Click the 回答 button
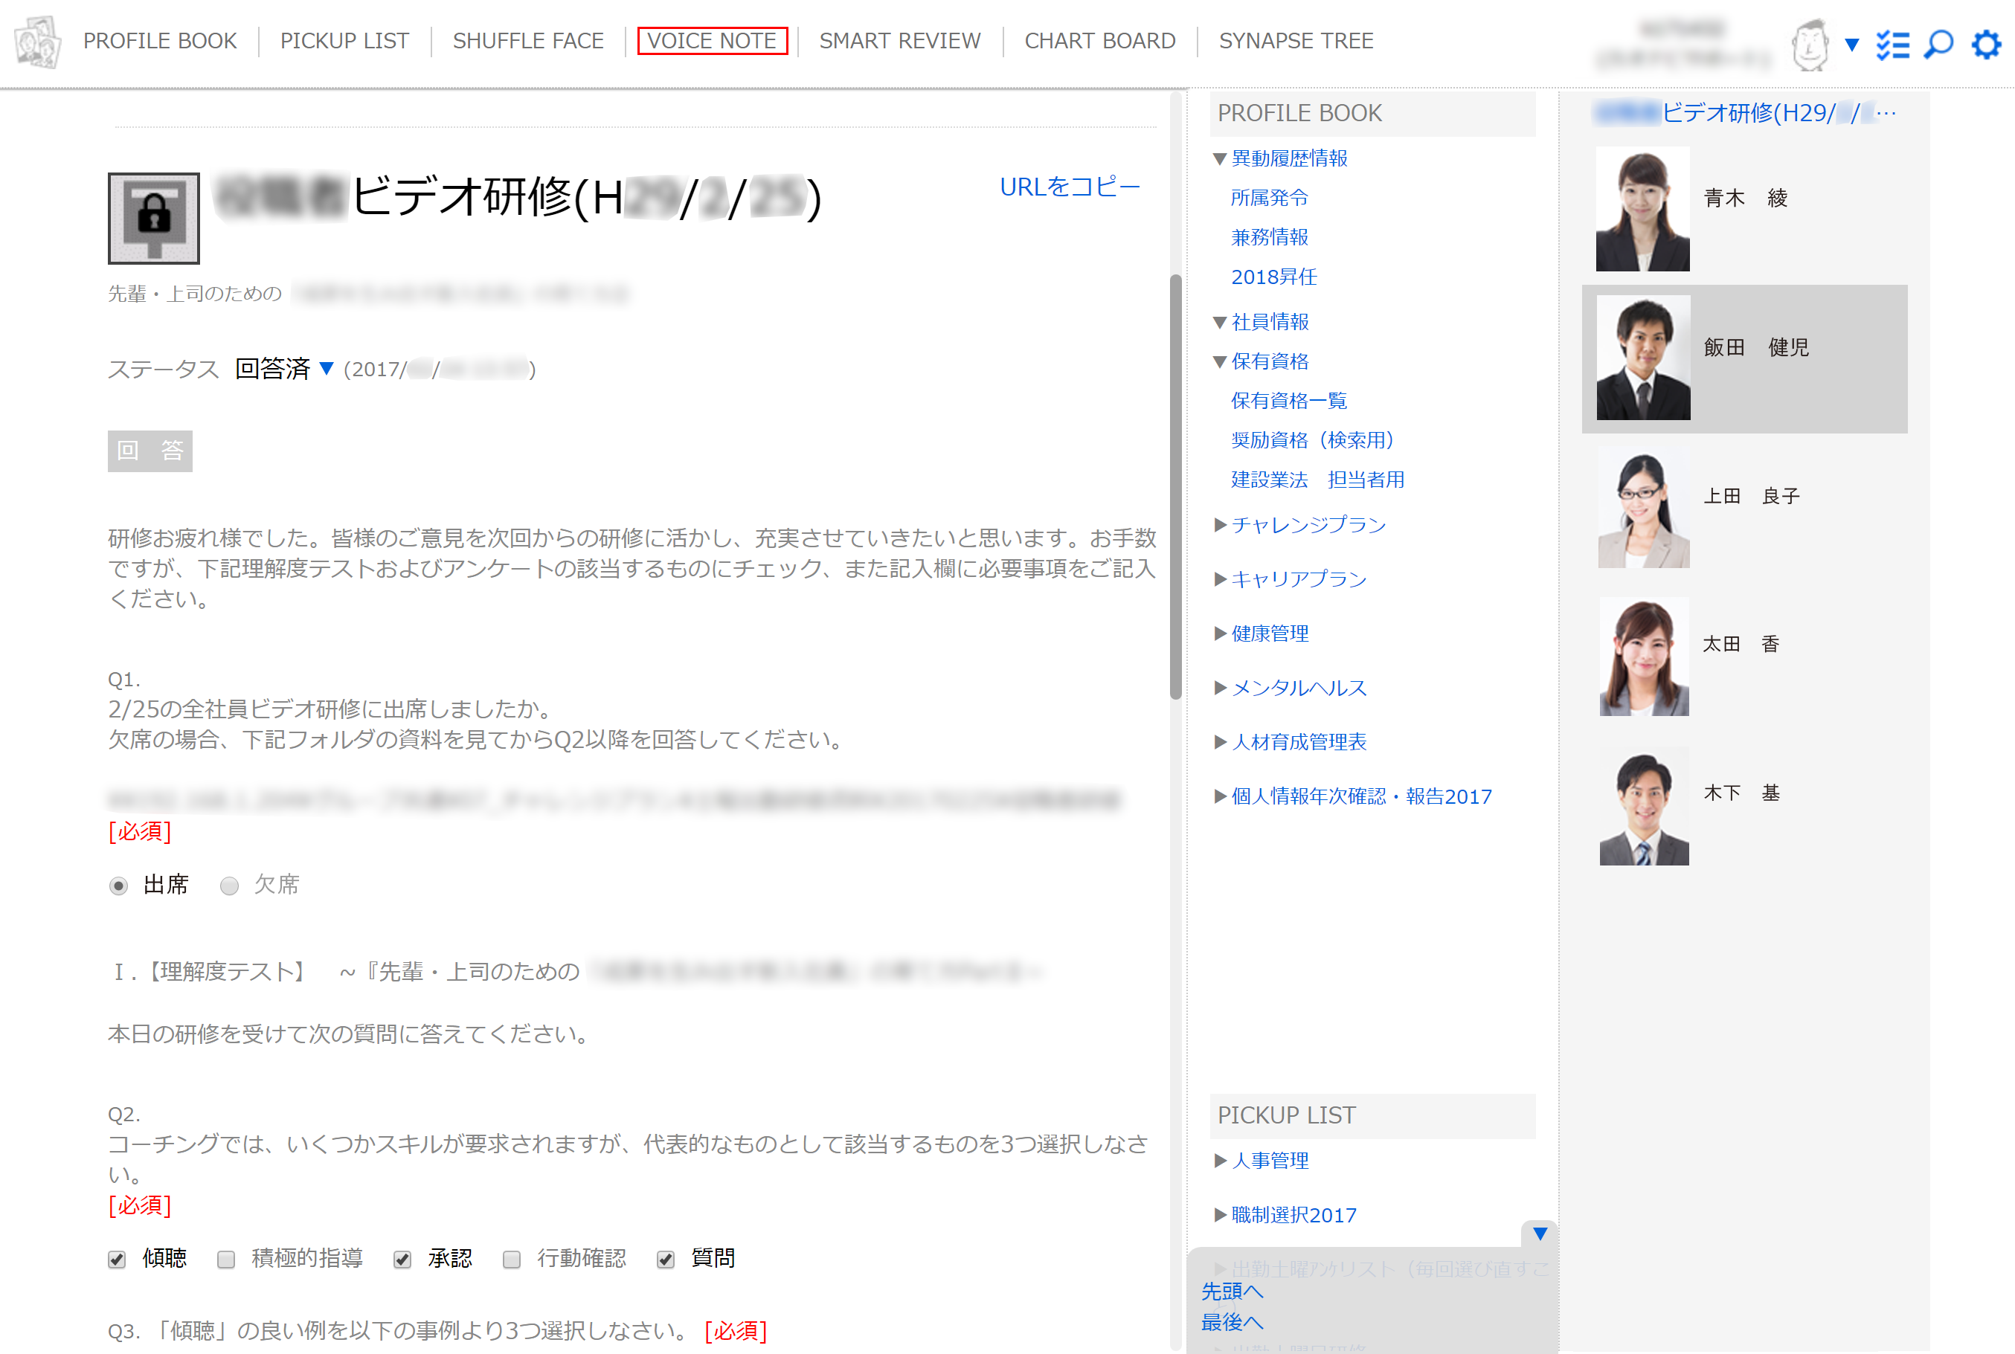2015x1354 pixels. click(150, 451)
